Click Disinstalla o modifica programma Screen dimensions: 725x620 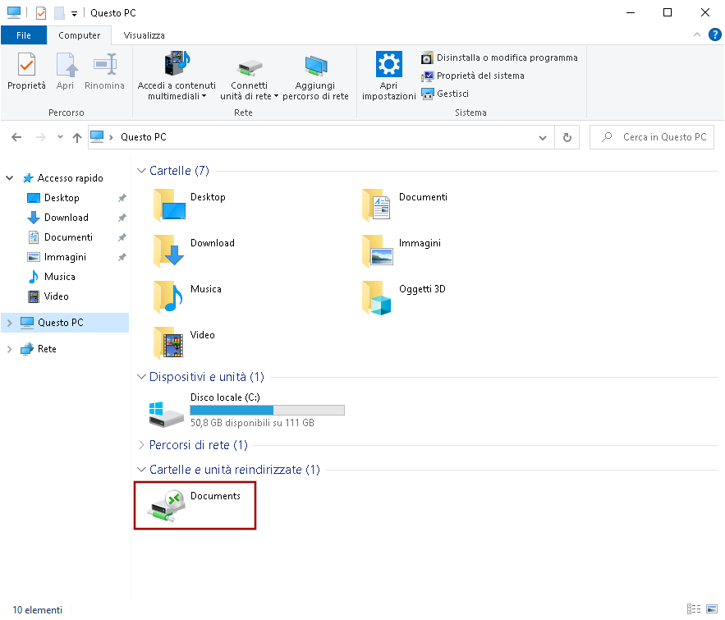point(499,57)
